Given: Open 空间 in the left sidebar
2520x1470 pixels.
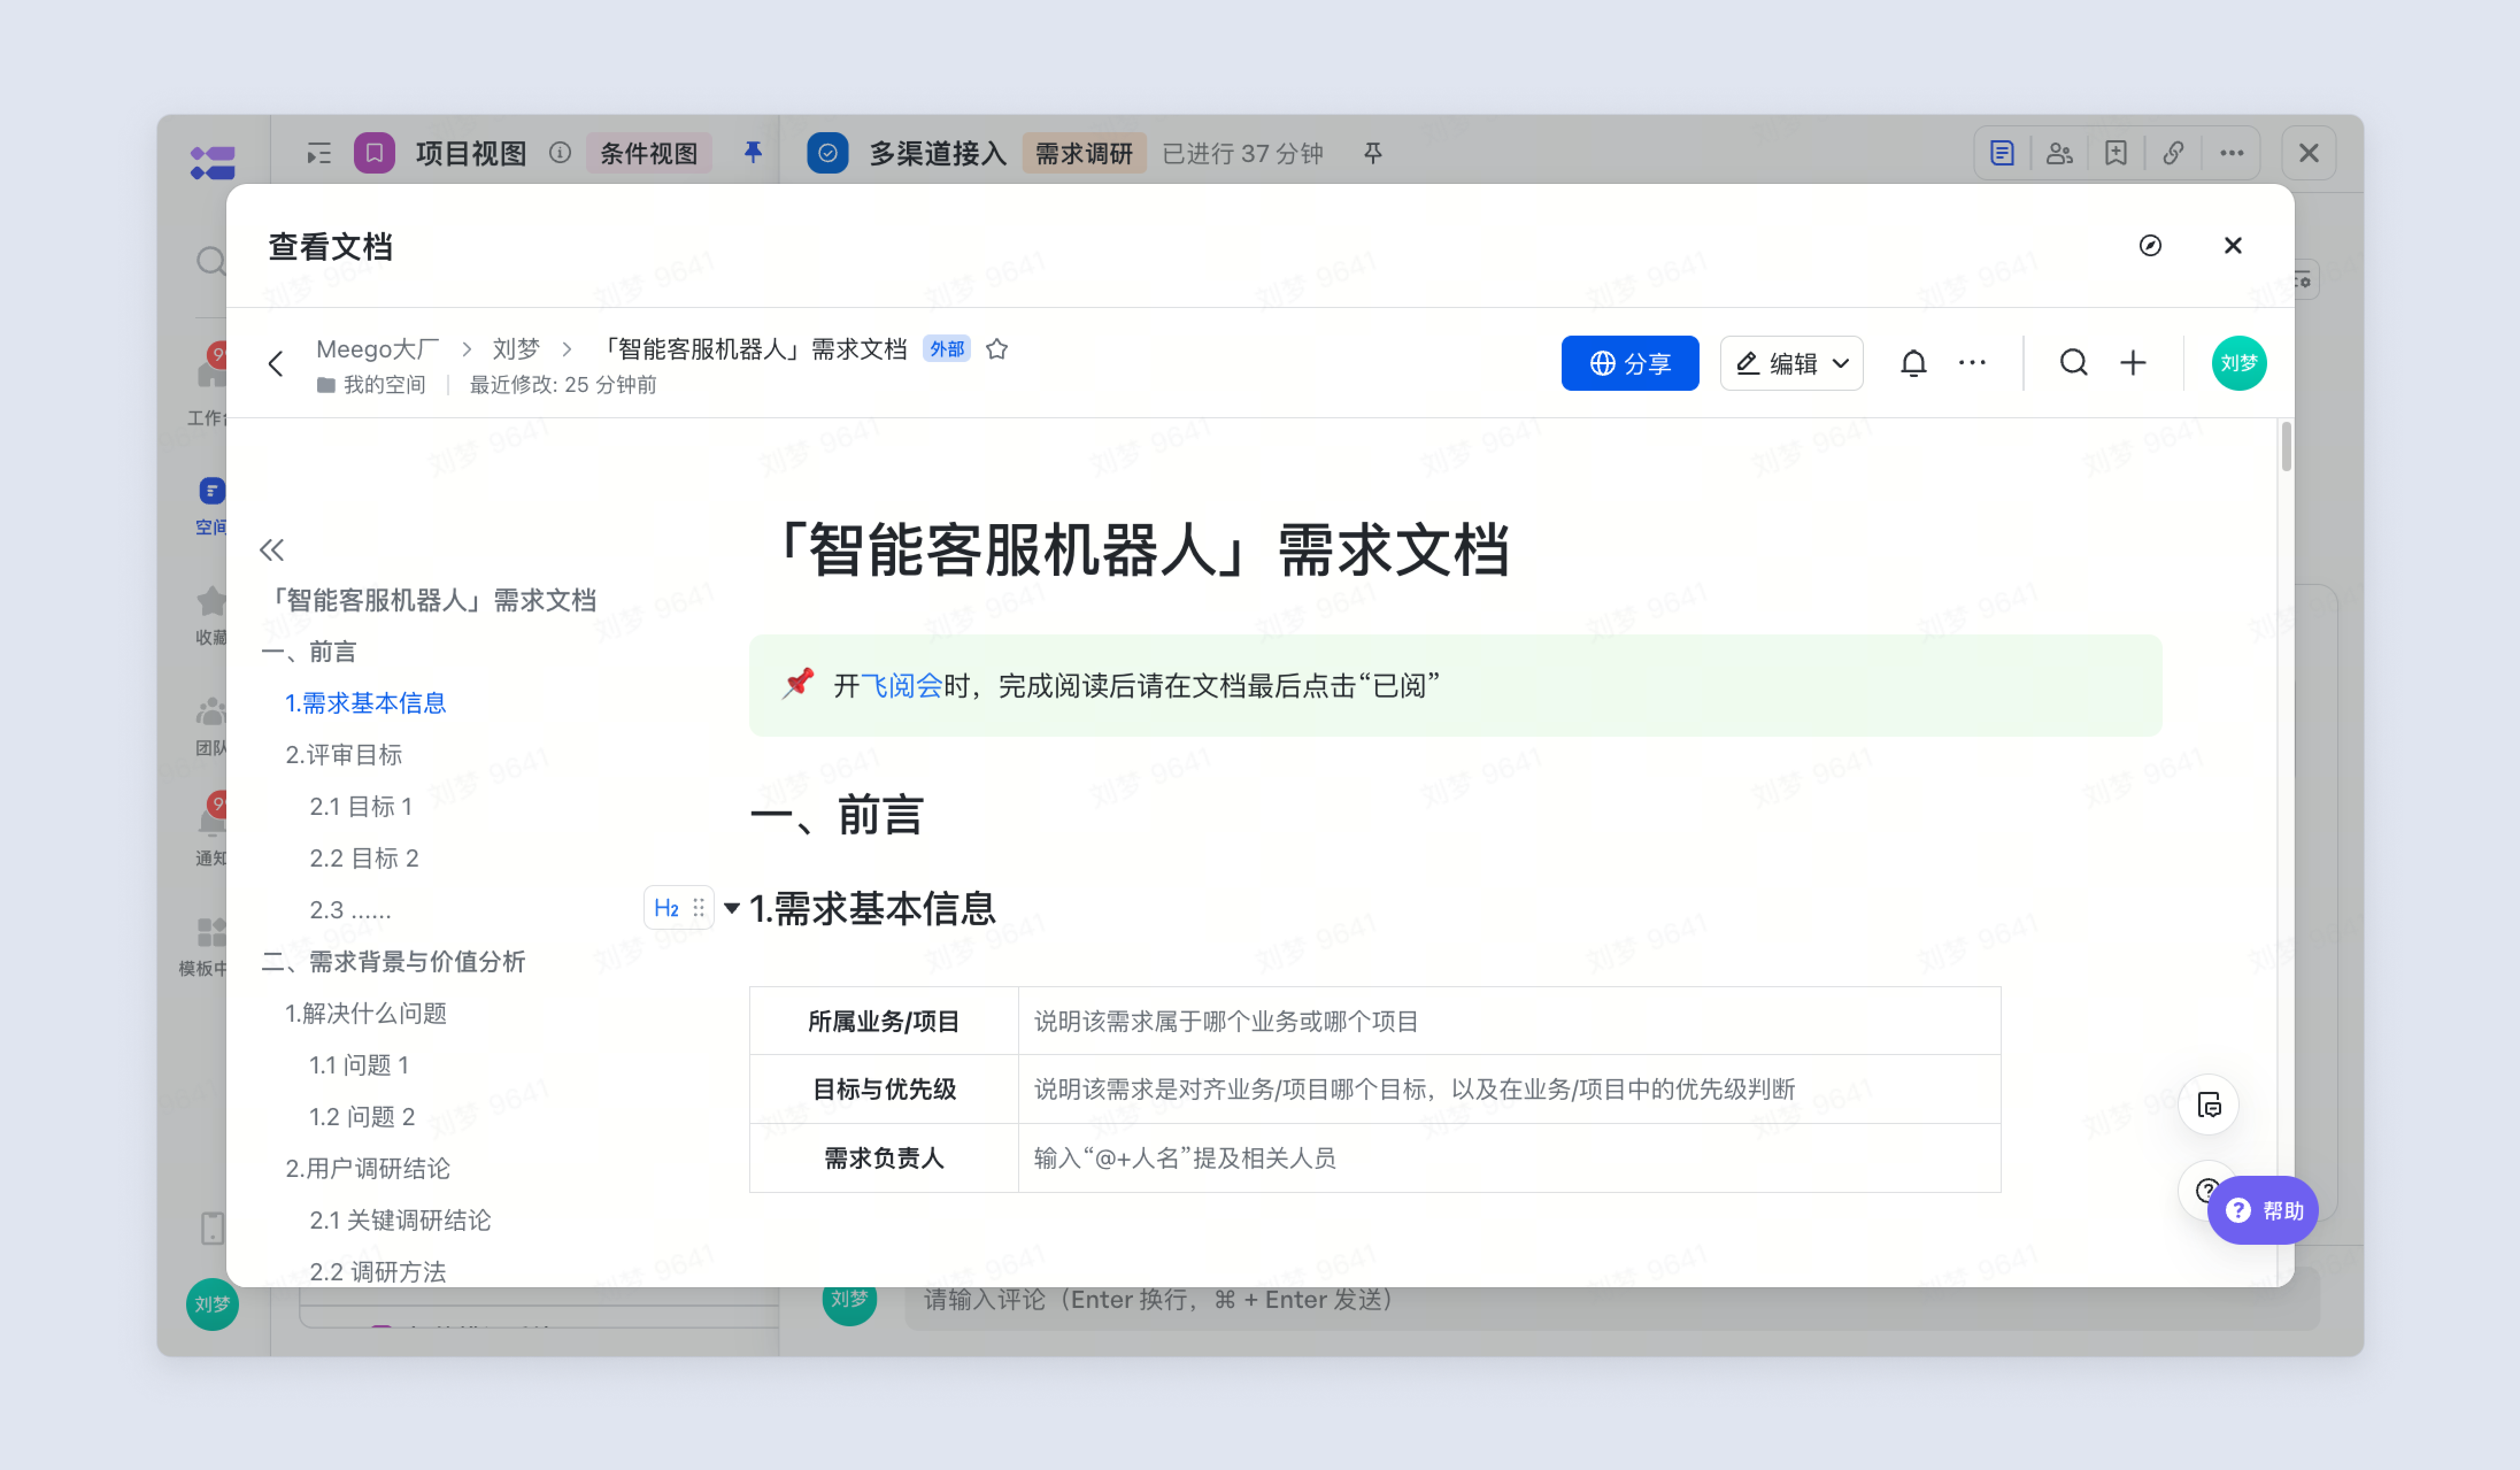Looking at the screenshot, I should pos(211,505).
